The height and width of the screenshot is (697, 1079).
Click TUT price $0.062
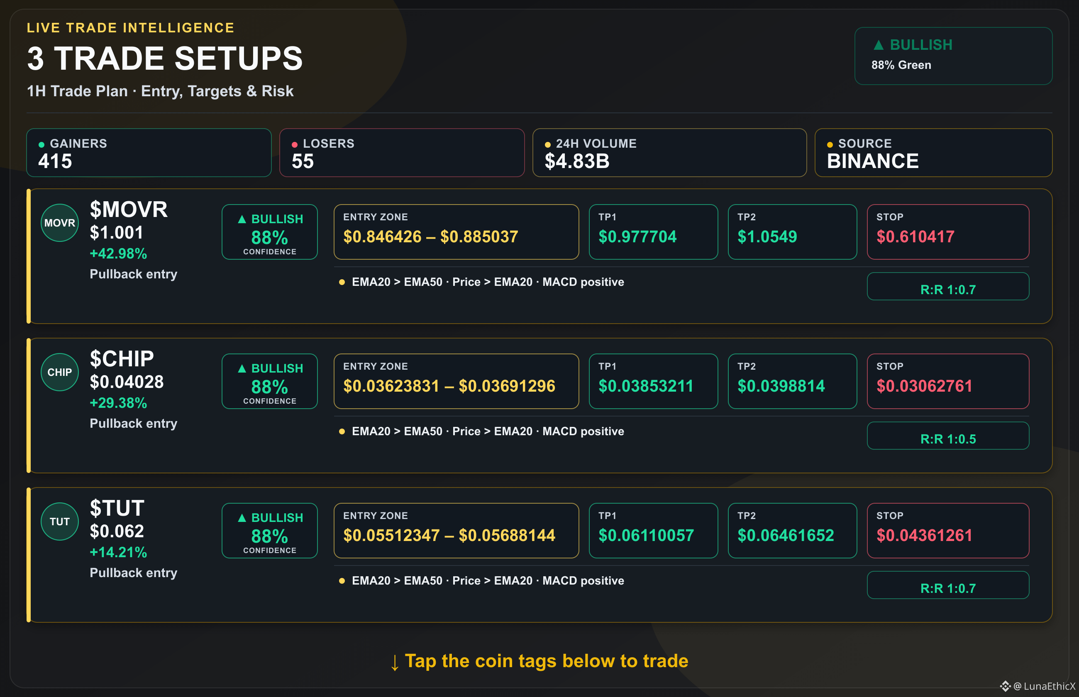click(117, 531)
